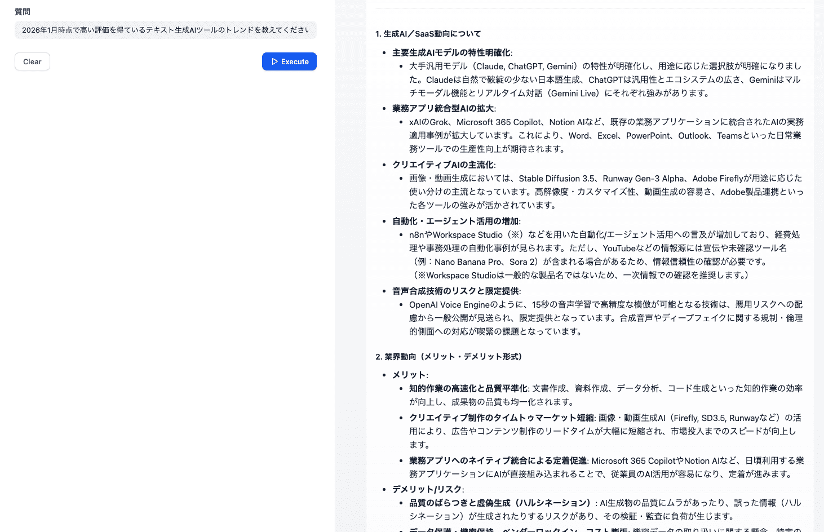824x532 pixels.
Task: Click bold heading '主要生成AIモデルの特性明確化'
Action: tap(451, 52)
